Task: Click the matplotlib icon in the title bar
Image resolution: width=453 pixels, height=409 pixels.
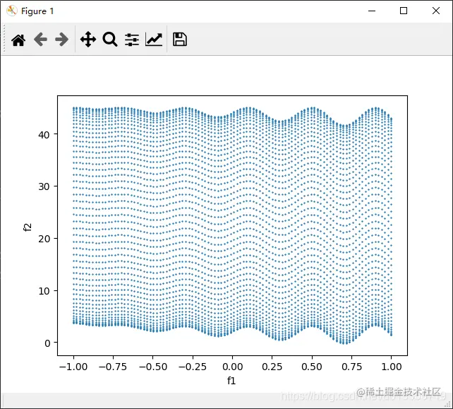Action: (x=12, y=11)
